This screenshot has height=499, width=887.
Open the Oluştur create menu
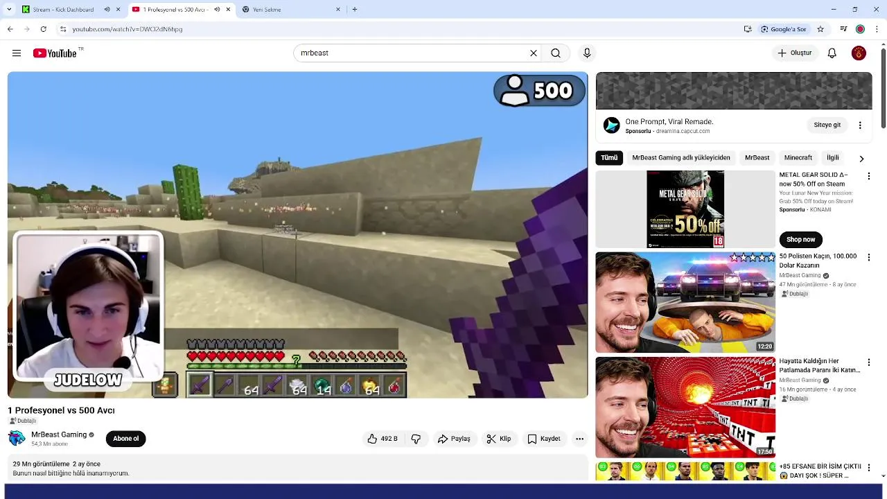(795, 53)
